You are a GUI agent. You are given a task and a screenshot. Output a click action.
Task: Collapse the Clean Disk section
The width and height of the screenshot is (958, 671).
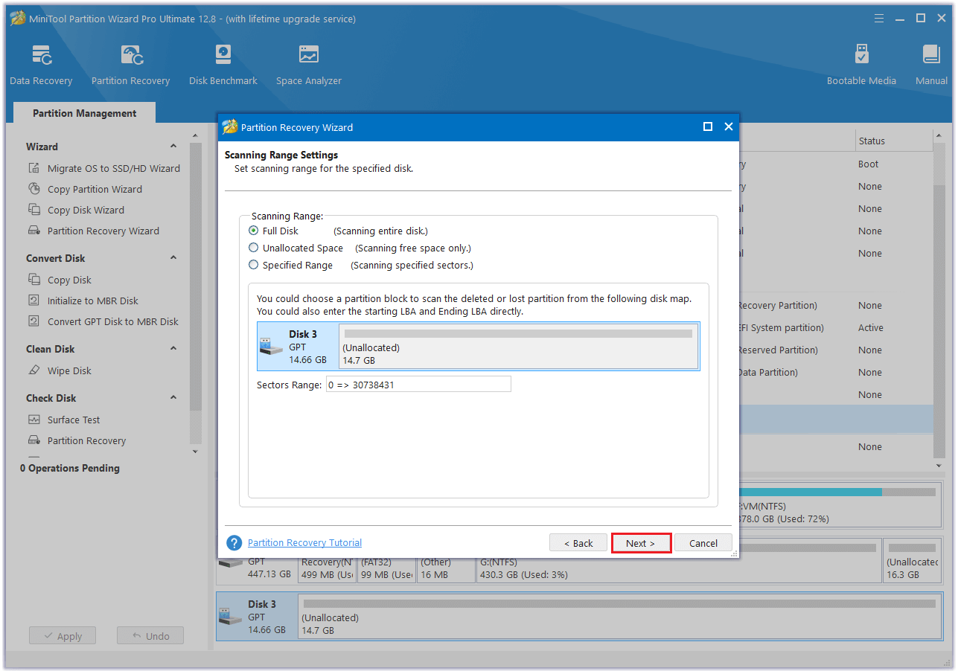173,349
